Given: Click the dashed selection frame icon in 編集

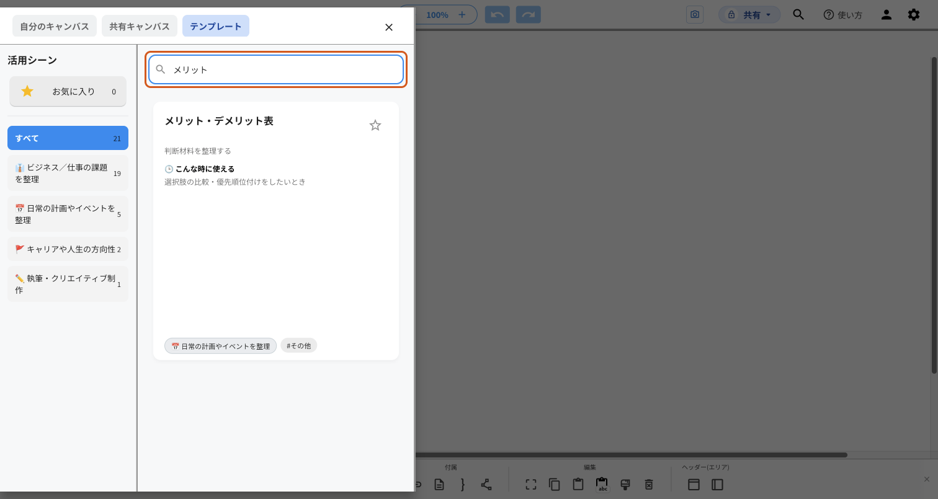Looking at the screenshot, I should click(x=531, y=485).
